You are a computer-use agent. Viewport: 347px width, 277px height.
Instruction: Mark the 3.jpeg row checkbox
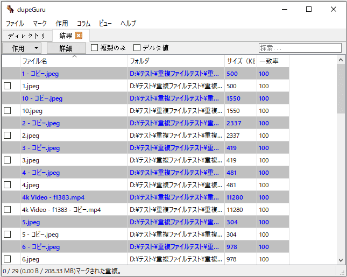8,160
